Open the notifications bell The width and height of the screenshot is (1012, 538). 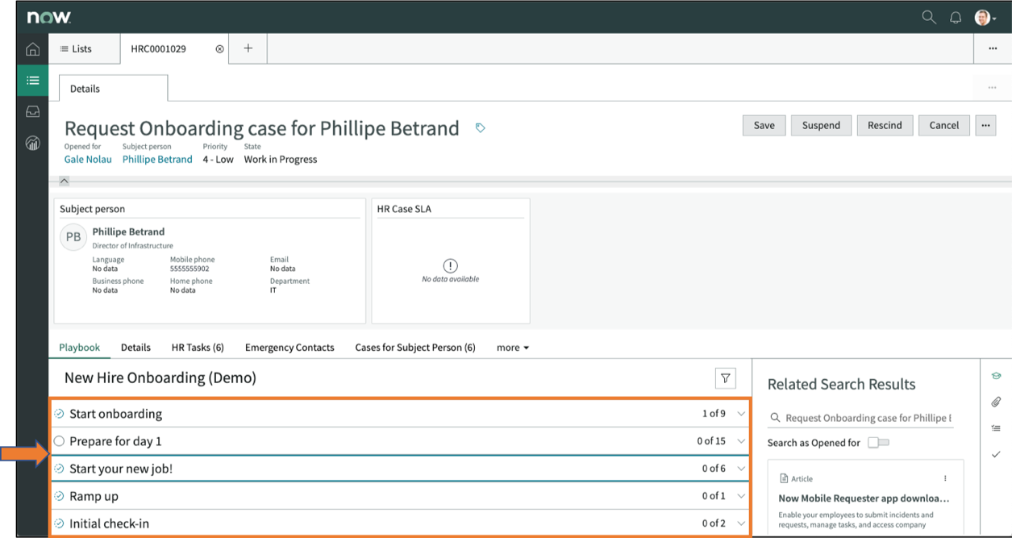[956, 18]
